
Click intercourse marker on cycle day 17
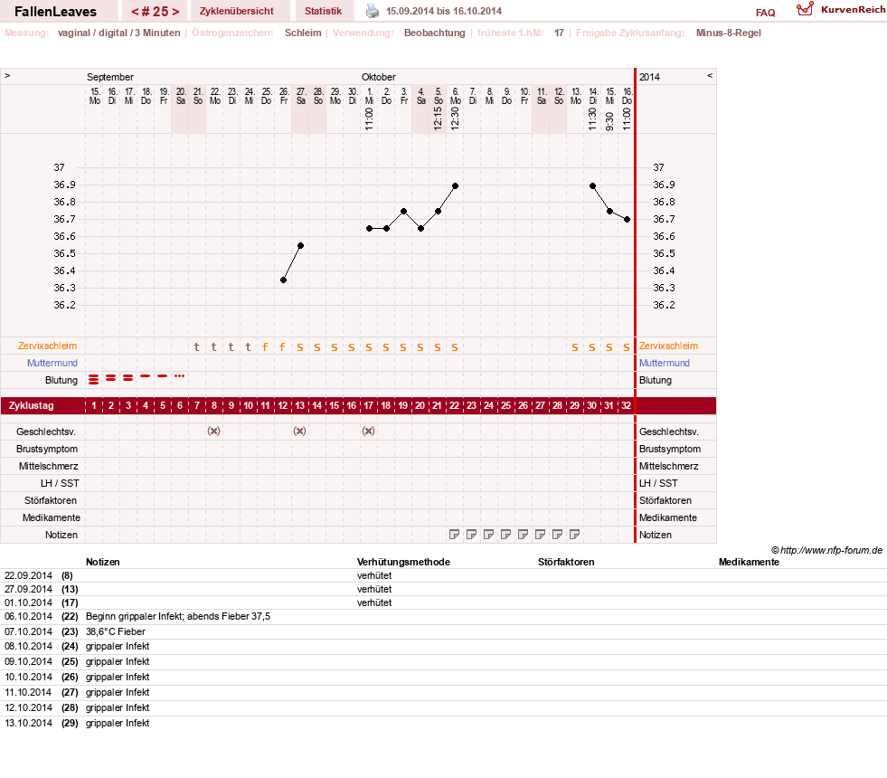(368, 432)
